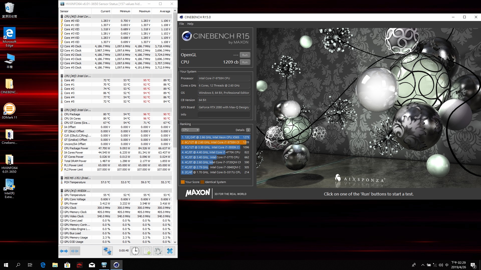
Task: Select CPU Package temperature row
Action: (115, 114)
